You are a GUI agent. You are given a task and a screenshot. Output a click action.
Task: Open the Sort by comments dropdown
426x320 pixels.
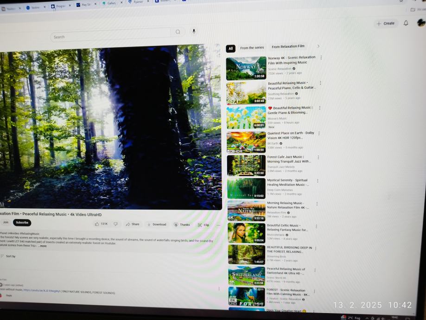(x=8, y=256)
